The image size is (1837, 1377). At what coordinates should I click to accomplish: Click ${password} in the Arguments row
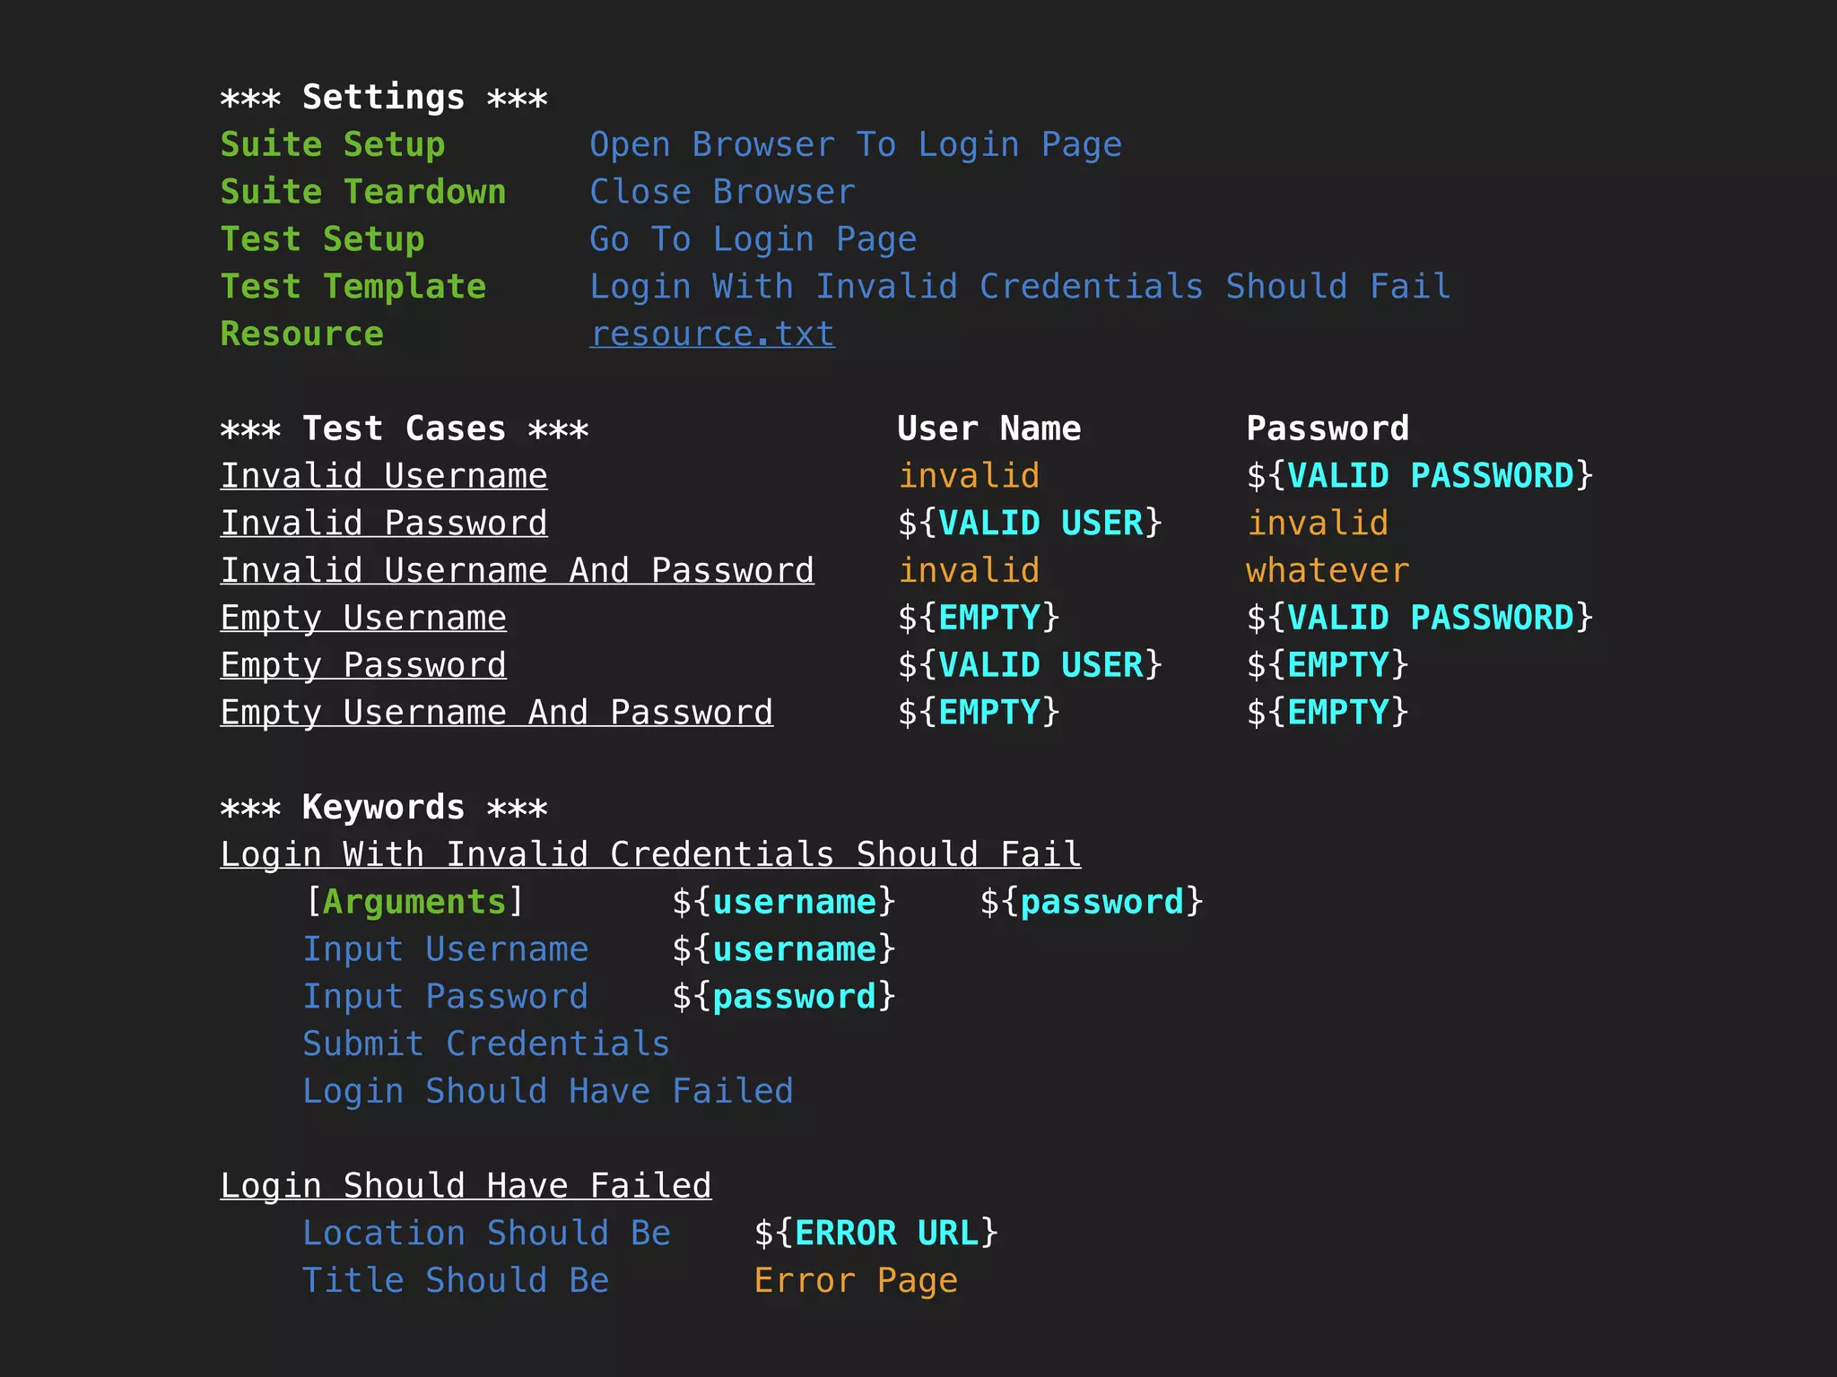coord(1092,902)
